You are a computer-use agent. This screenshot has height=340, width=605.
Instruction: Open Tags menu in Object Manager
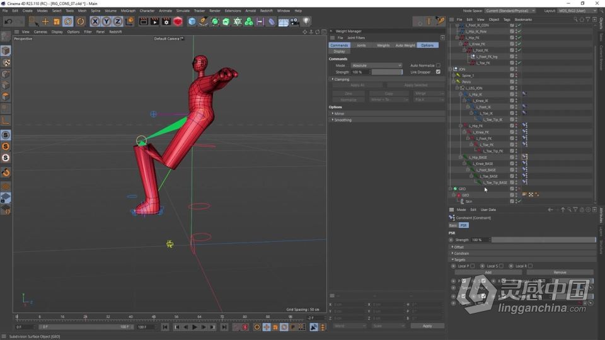[507, 20]
